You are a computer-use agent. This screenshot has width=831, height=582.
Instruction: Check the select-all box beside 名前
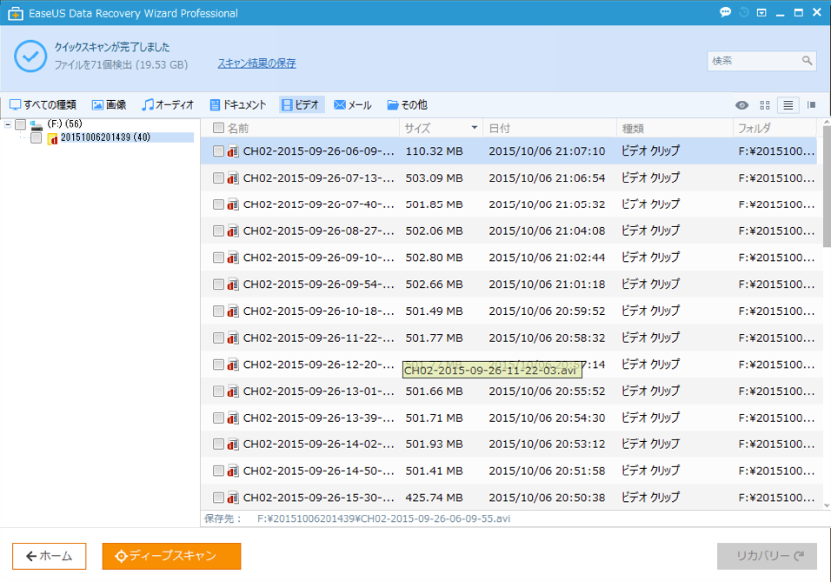pos(218,128)
